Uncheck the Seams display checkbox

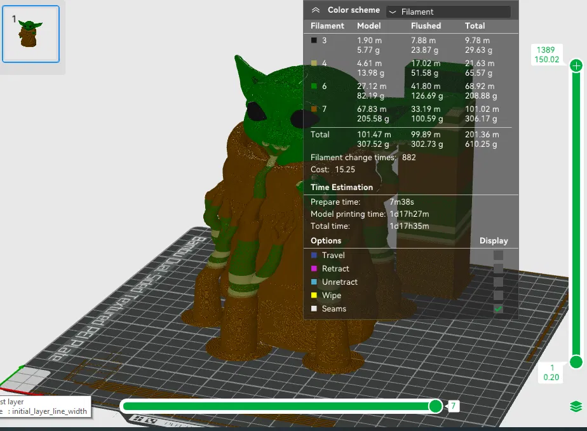click(x=498, y=309)
